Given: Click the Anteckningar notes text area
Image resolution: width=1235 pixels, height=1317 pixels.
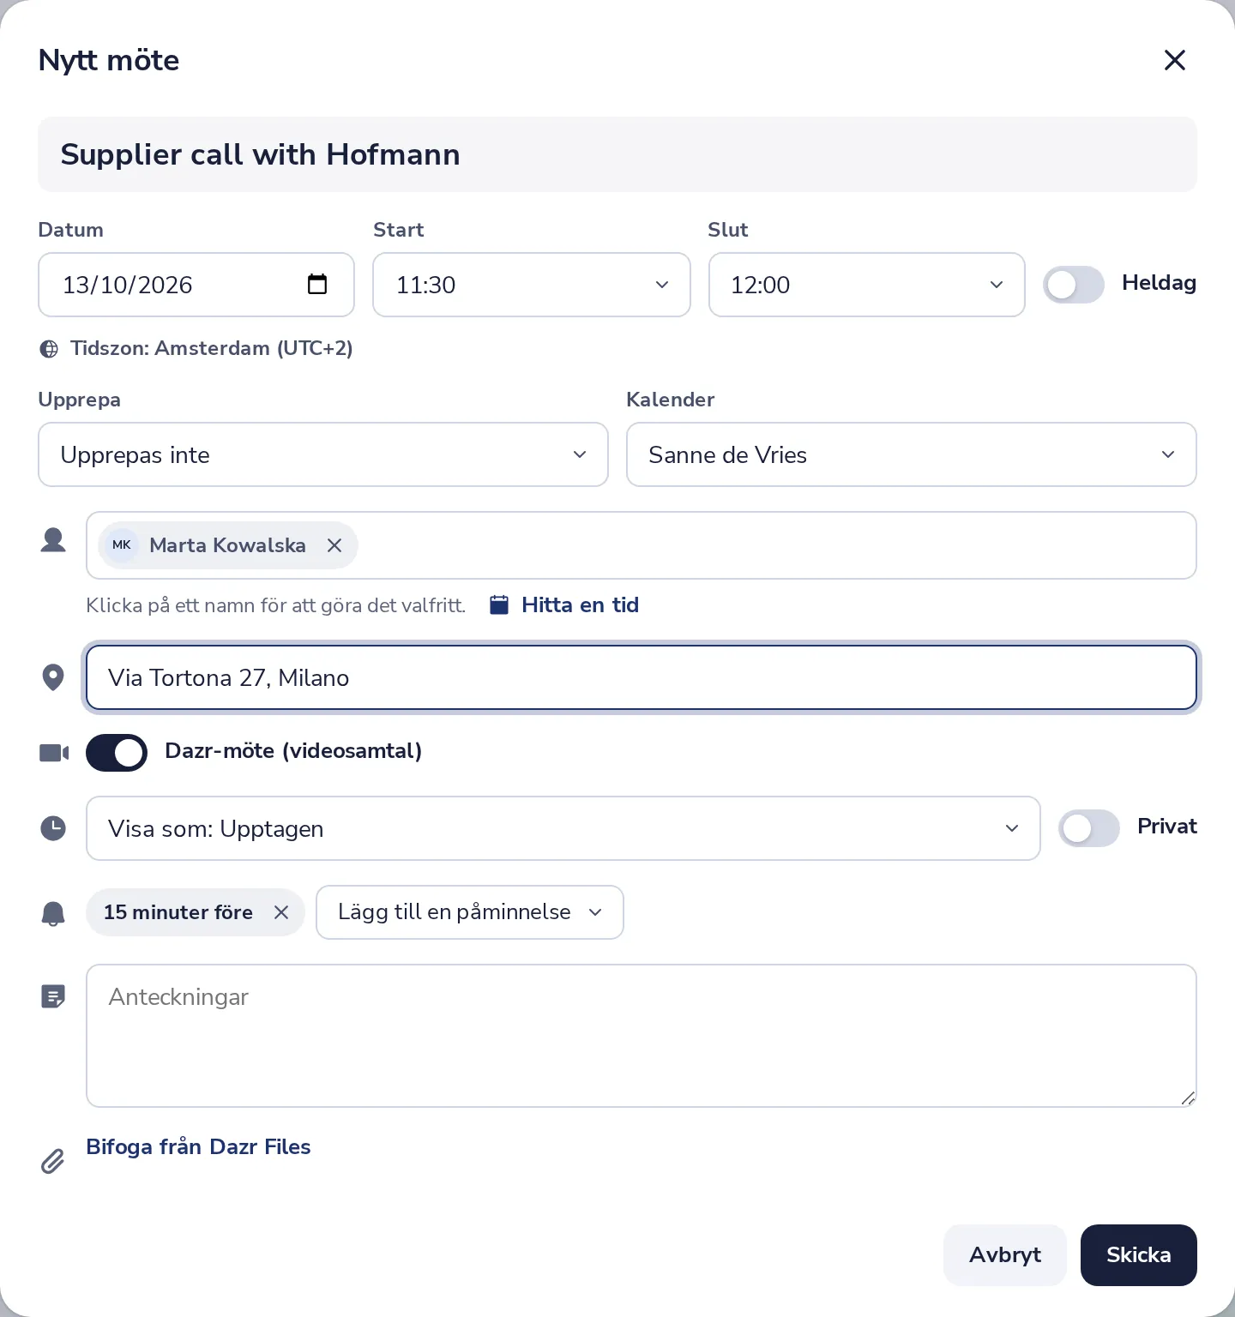Looking at the screenshot, I should point(642,1036).
